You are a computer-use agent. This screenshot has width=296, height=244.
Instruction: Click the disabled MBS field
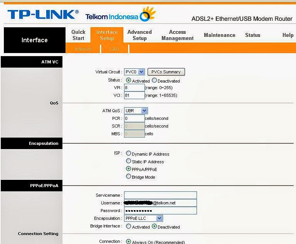[x=135, y=134]
